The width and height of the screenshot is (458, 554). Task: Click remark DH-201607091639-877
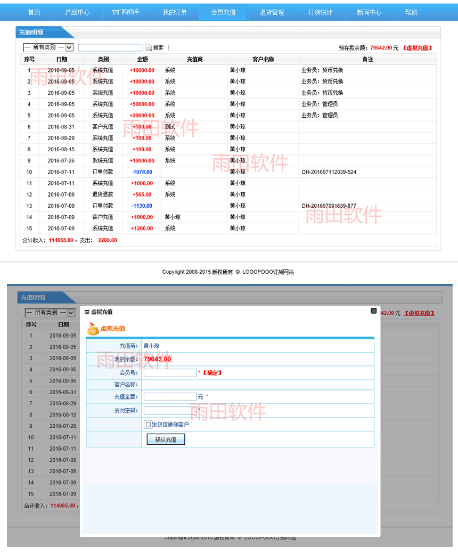pyautogui.click(x=329, y=206)
